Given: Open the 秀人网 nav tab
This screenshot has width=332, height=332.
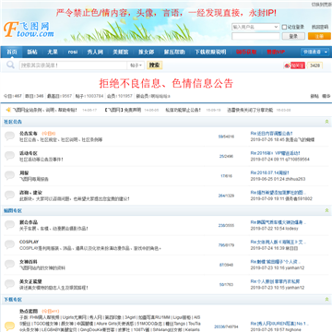Looking at the screenshot, I should [95, 52].
